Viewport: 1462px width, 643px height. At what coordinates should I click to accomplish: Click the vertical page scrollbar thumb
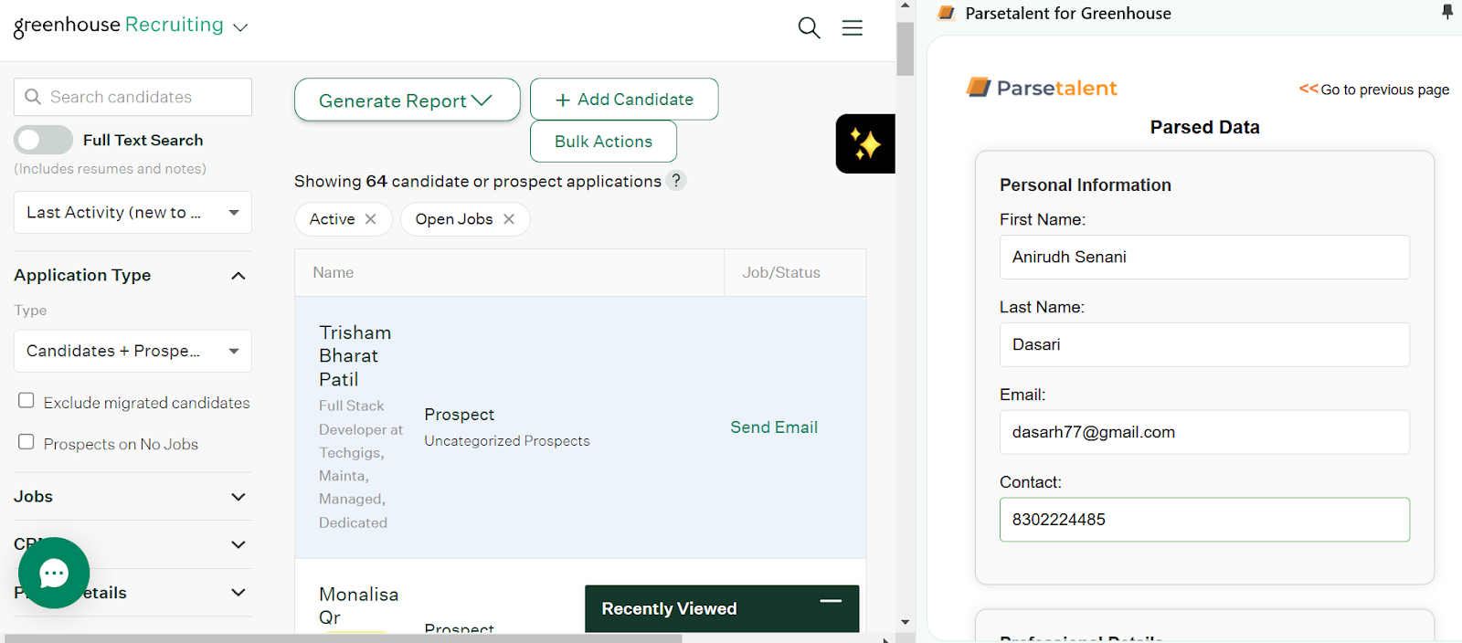tap(905, 48)
